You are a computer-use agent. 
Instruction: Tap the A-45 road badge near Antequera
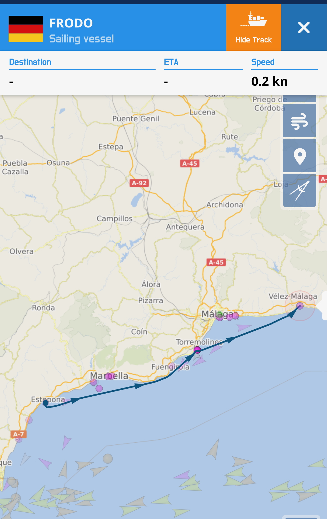pos(216,262)
